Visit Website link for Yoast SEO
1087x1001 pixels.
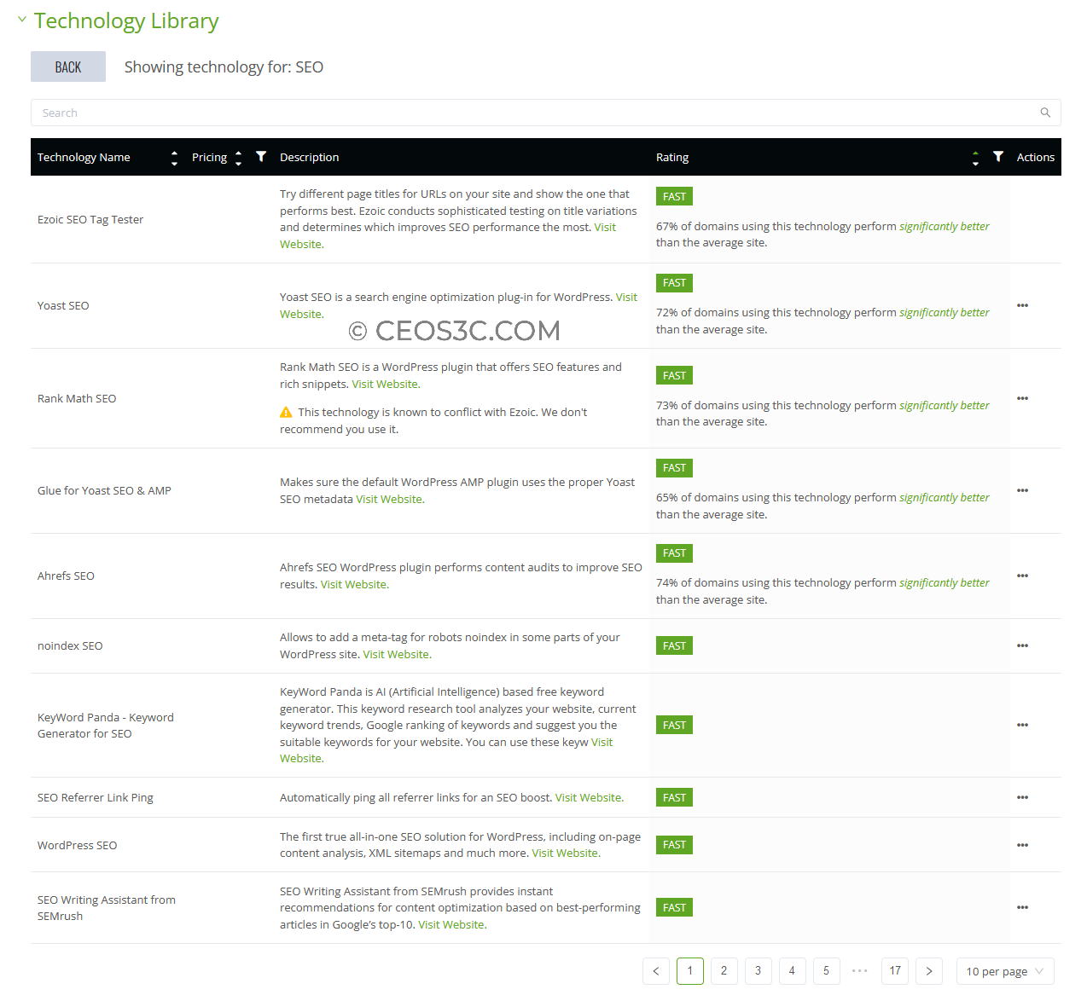[x=626, y=298]
